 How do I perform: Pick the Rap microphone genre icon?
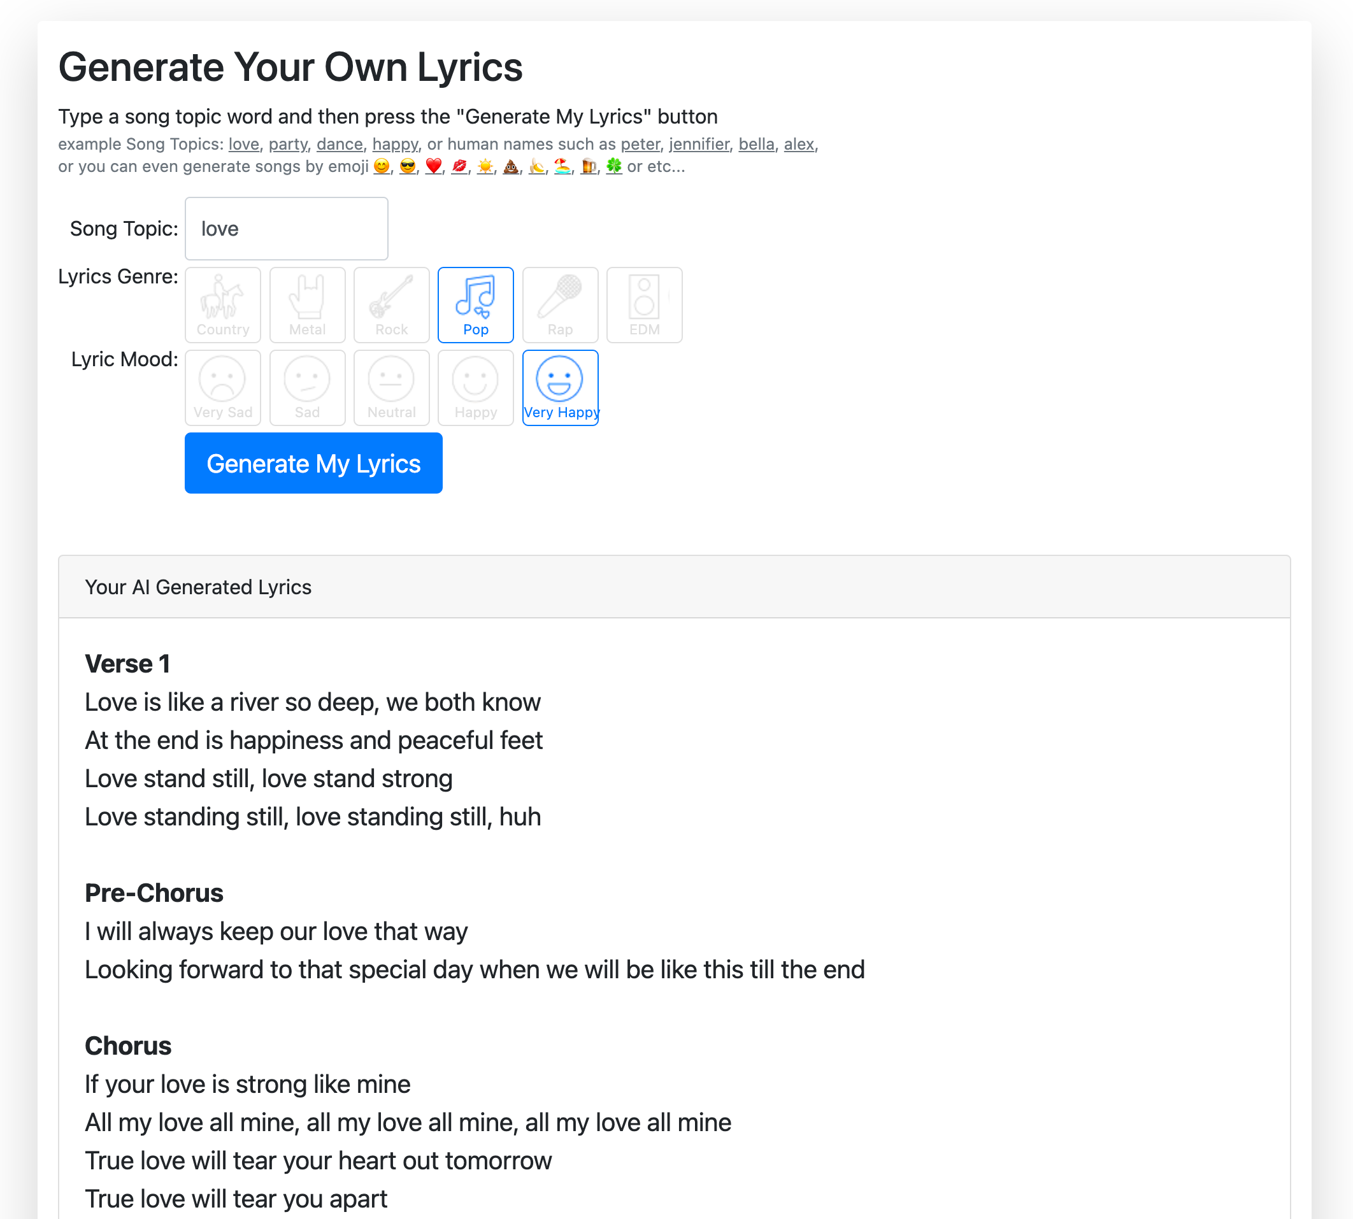560,304
